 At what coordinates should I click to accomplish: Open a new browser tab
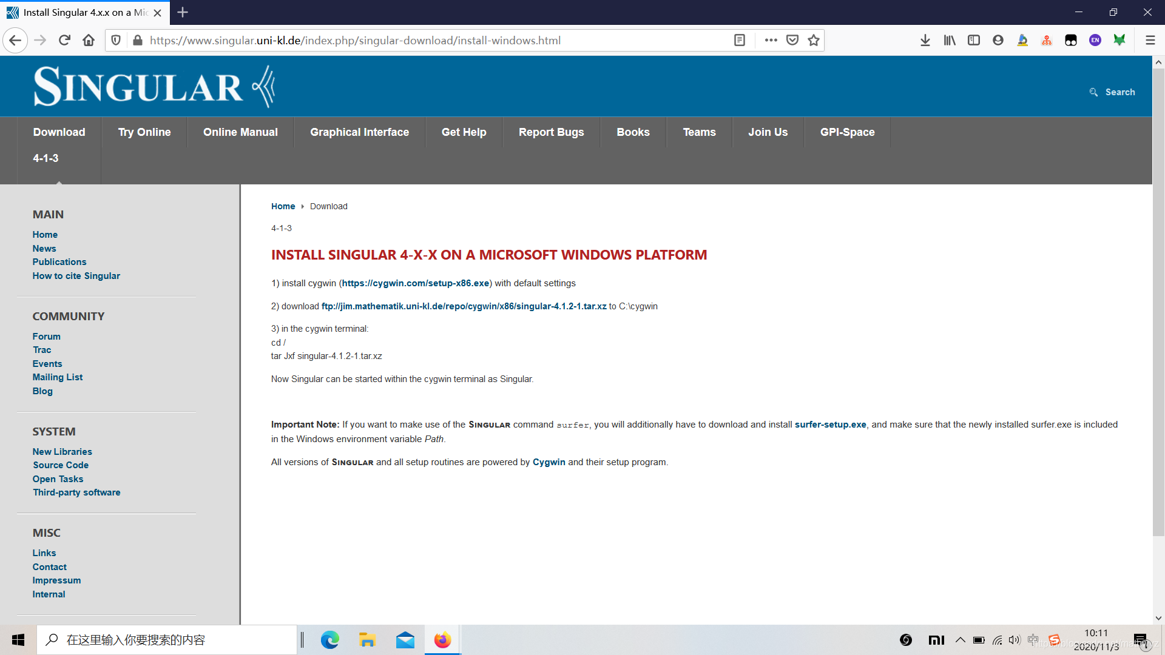point(183,12)
